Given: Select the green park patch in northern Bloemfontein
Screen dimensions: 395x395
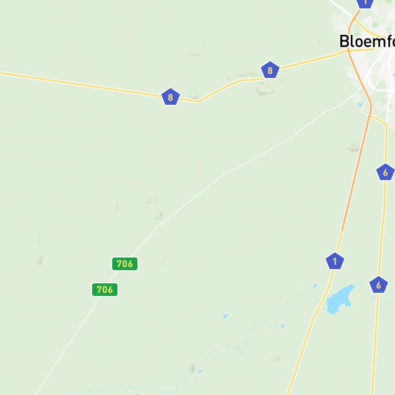Looking at the screenshot, I should tap(375, 24).
